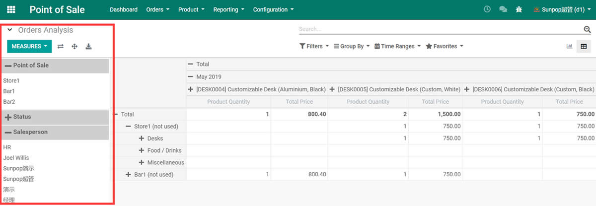Open the Group By dropdown

pos(352,46)
